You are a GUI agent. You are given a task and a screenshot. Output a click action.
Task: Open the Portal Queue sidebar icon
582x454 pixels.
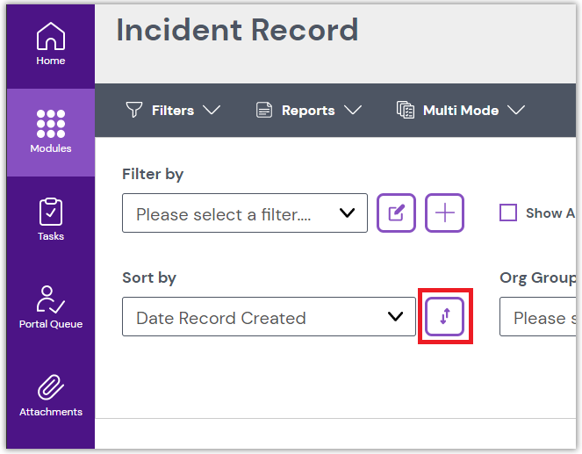(x=50, y=300)
